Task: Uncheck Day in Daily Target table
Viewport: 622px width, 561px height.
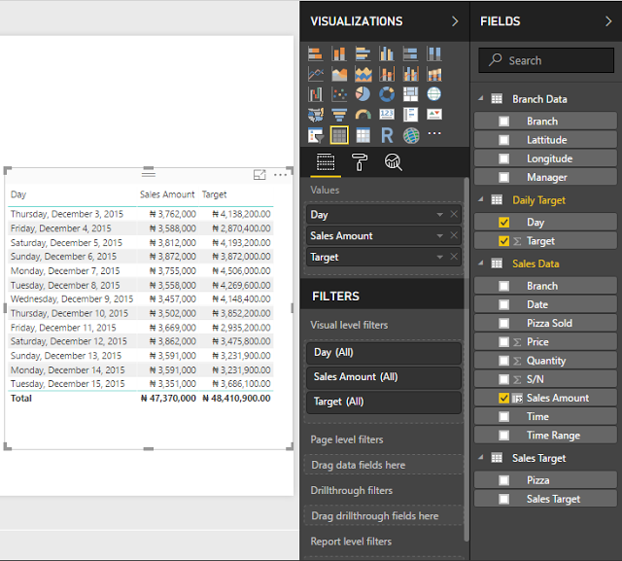Action: (x=503, y=223)
